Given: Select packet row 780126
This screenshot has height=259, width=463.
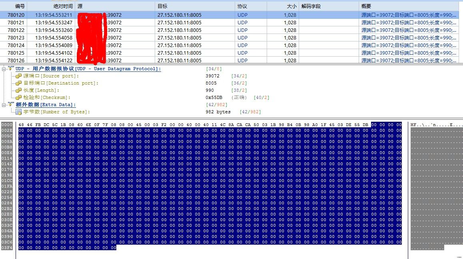Looking at the screenshot, I should pyautogui.click(x=230, y=60).
